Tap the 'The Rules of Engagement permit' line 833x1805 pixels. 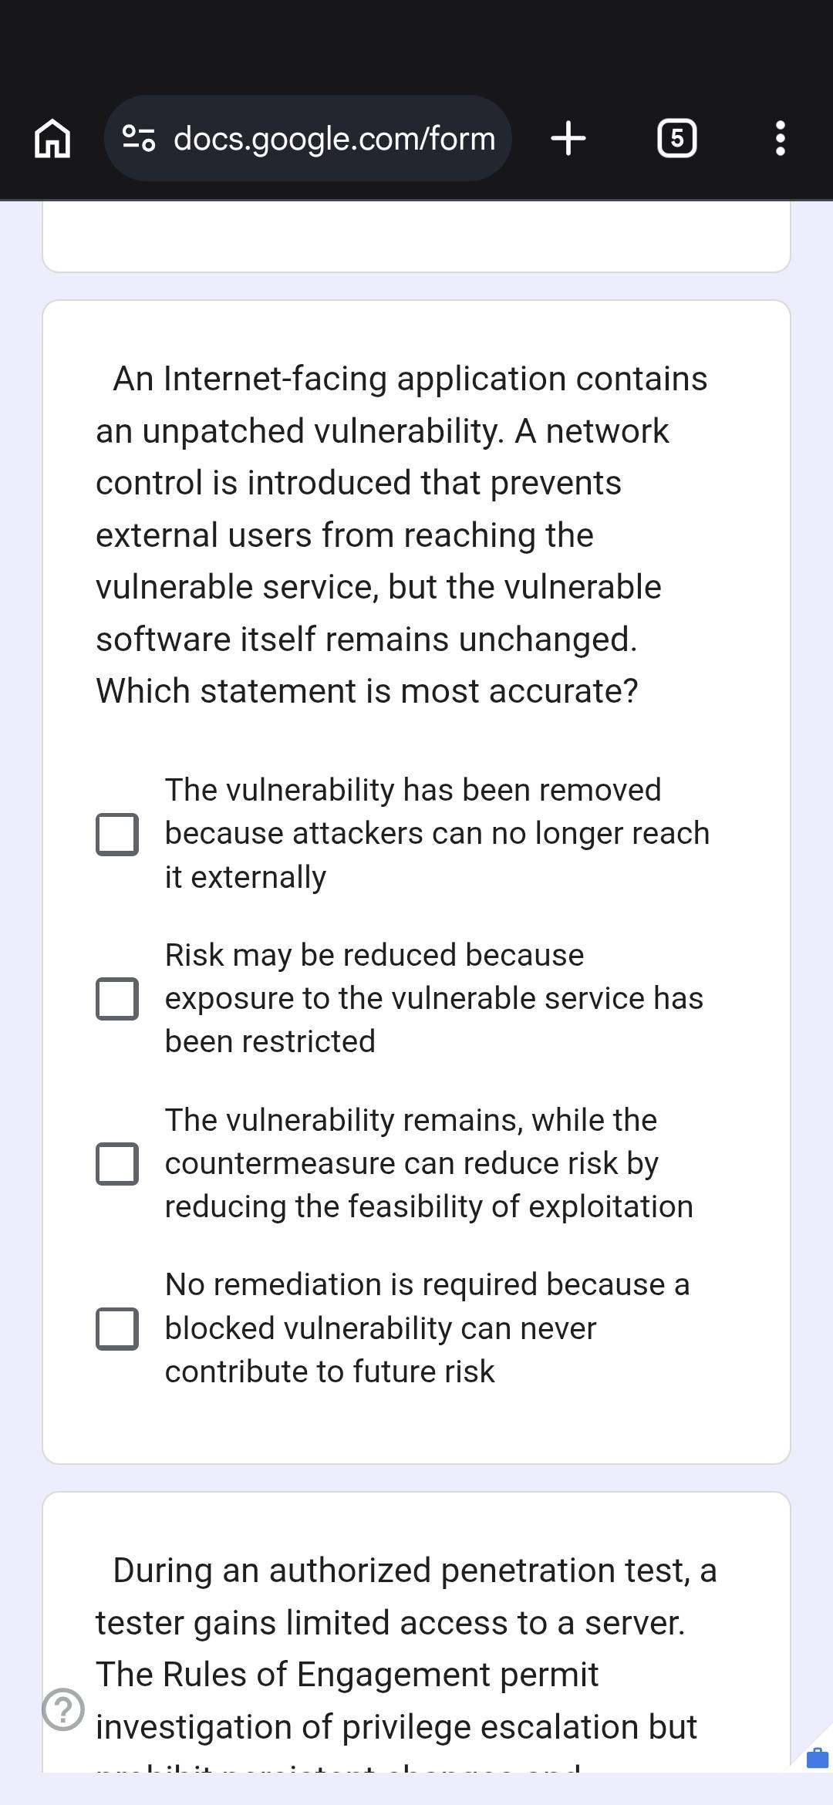pyautogui.click(x=347, y=1675)
